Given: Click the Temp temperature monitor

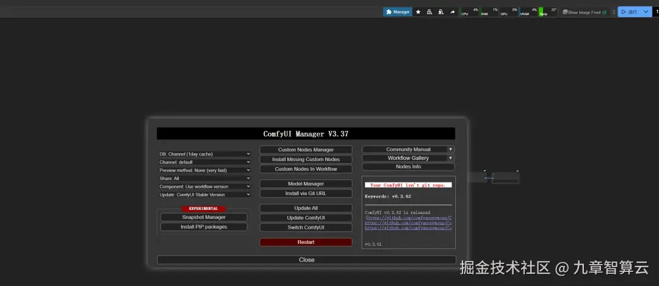Looking at the screenshot, I should click(547, 12).
